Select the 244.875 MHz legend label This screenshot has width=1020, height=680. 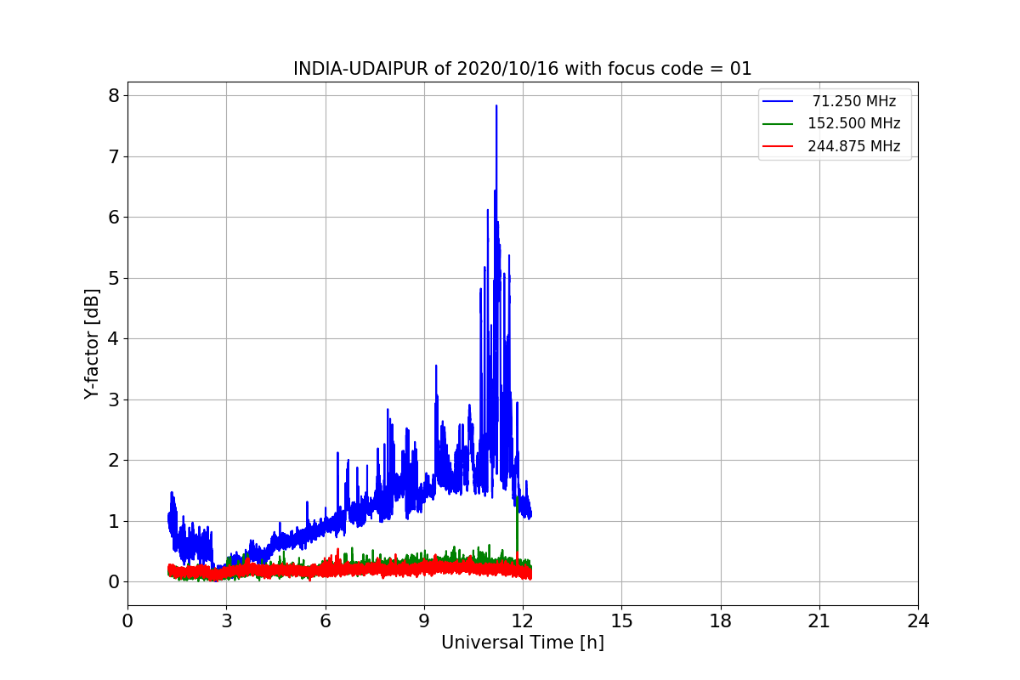[854, 146]
